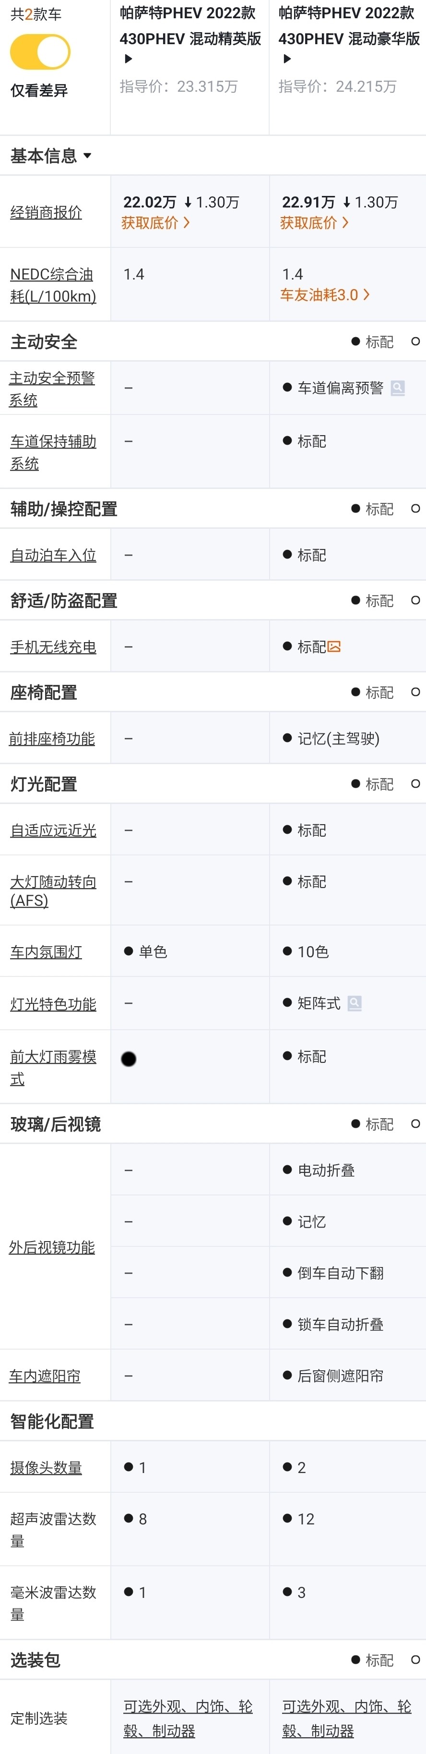Viewport: 426px width, 1754px height.
Task: Open the 自动泊车入位 feature description
Action: [x=53, y=555]
